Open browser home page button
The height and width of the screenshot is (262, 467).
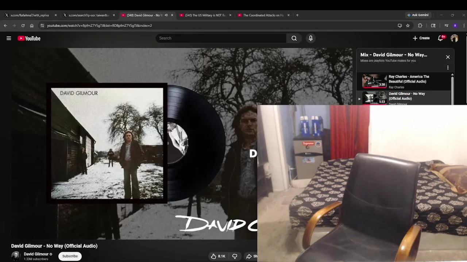(32, 25)
